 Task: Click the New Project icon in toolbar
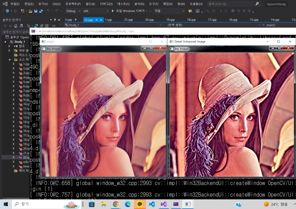point(22,11)
